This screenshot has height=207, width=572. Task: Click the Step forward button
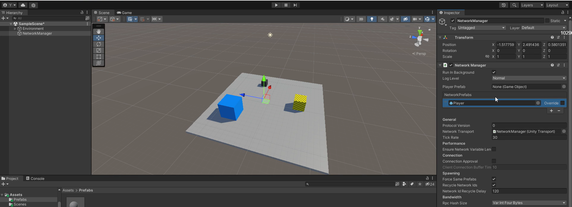point(295,5)
